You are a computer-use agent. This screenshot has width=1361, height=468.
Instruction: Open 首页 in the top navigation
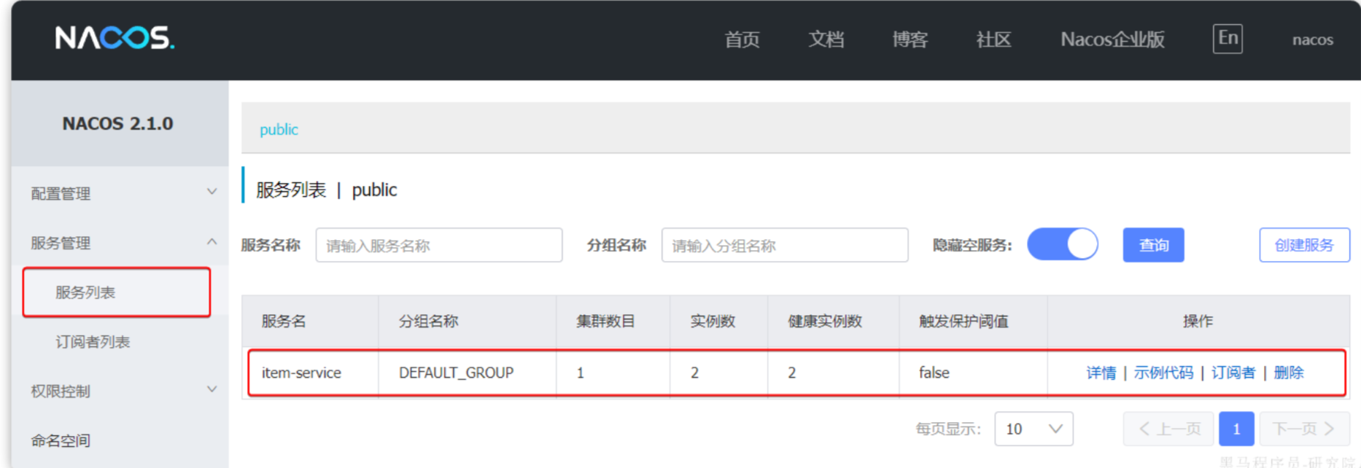tap(742, 39)
